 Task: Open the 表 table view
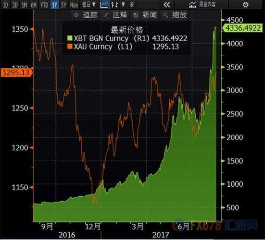[132, 5]
